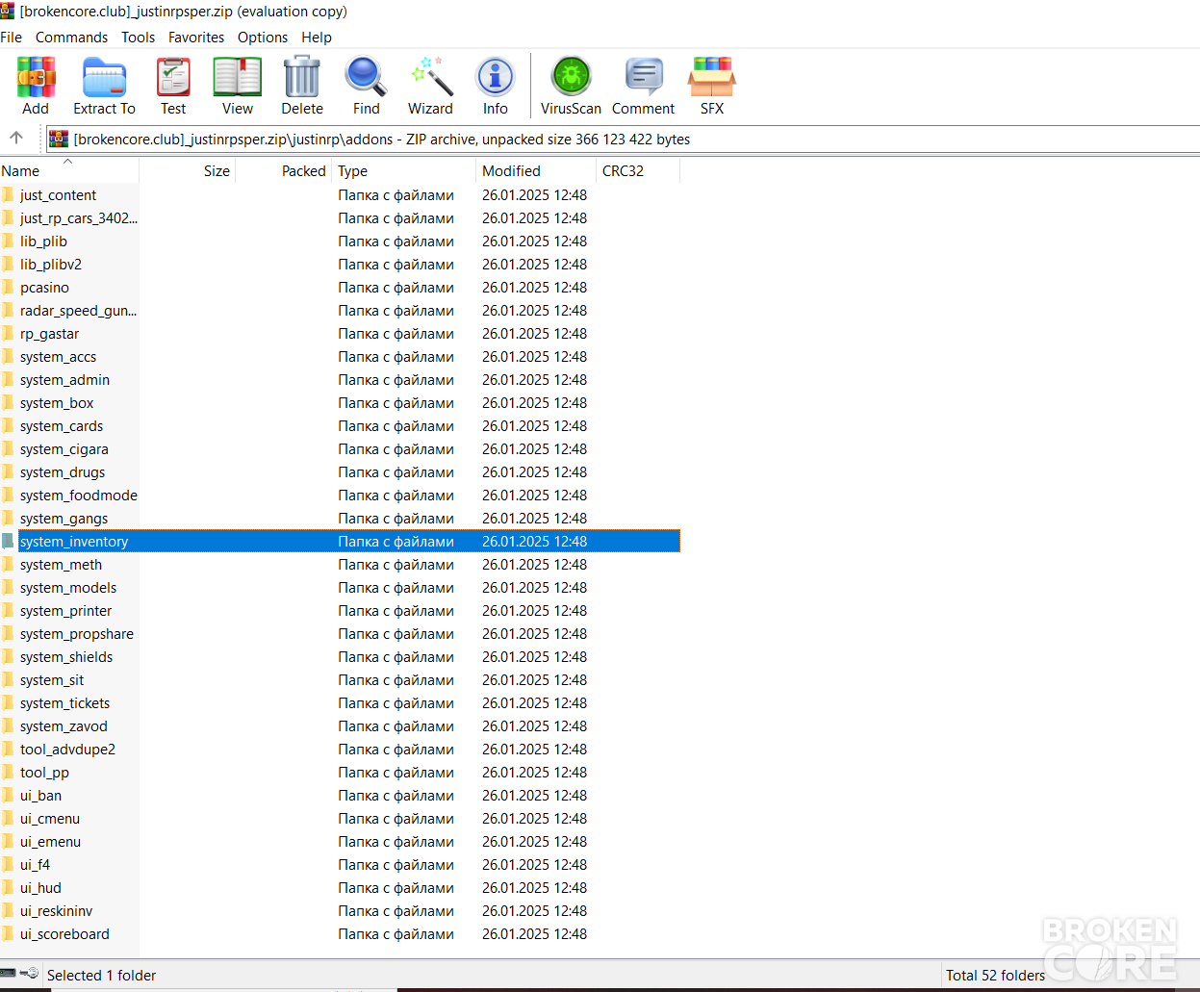Click the Extract To toolbar icon
Screen dimensions: 1200x992
click(104, 77)
